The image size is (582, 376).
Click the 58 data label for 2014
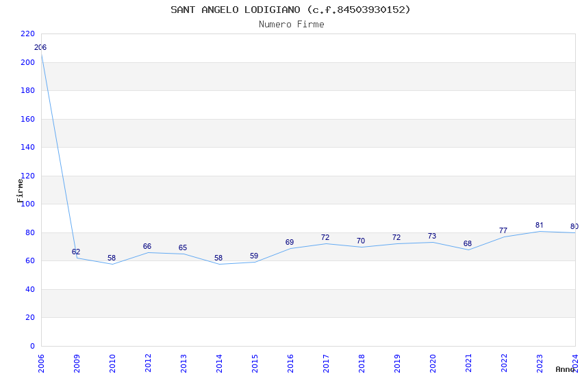pyautogui.click(x=218, y=258)
